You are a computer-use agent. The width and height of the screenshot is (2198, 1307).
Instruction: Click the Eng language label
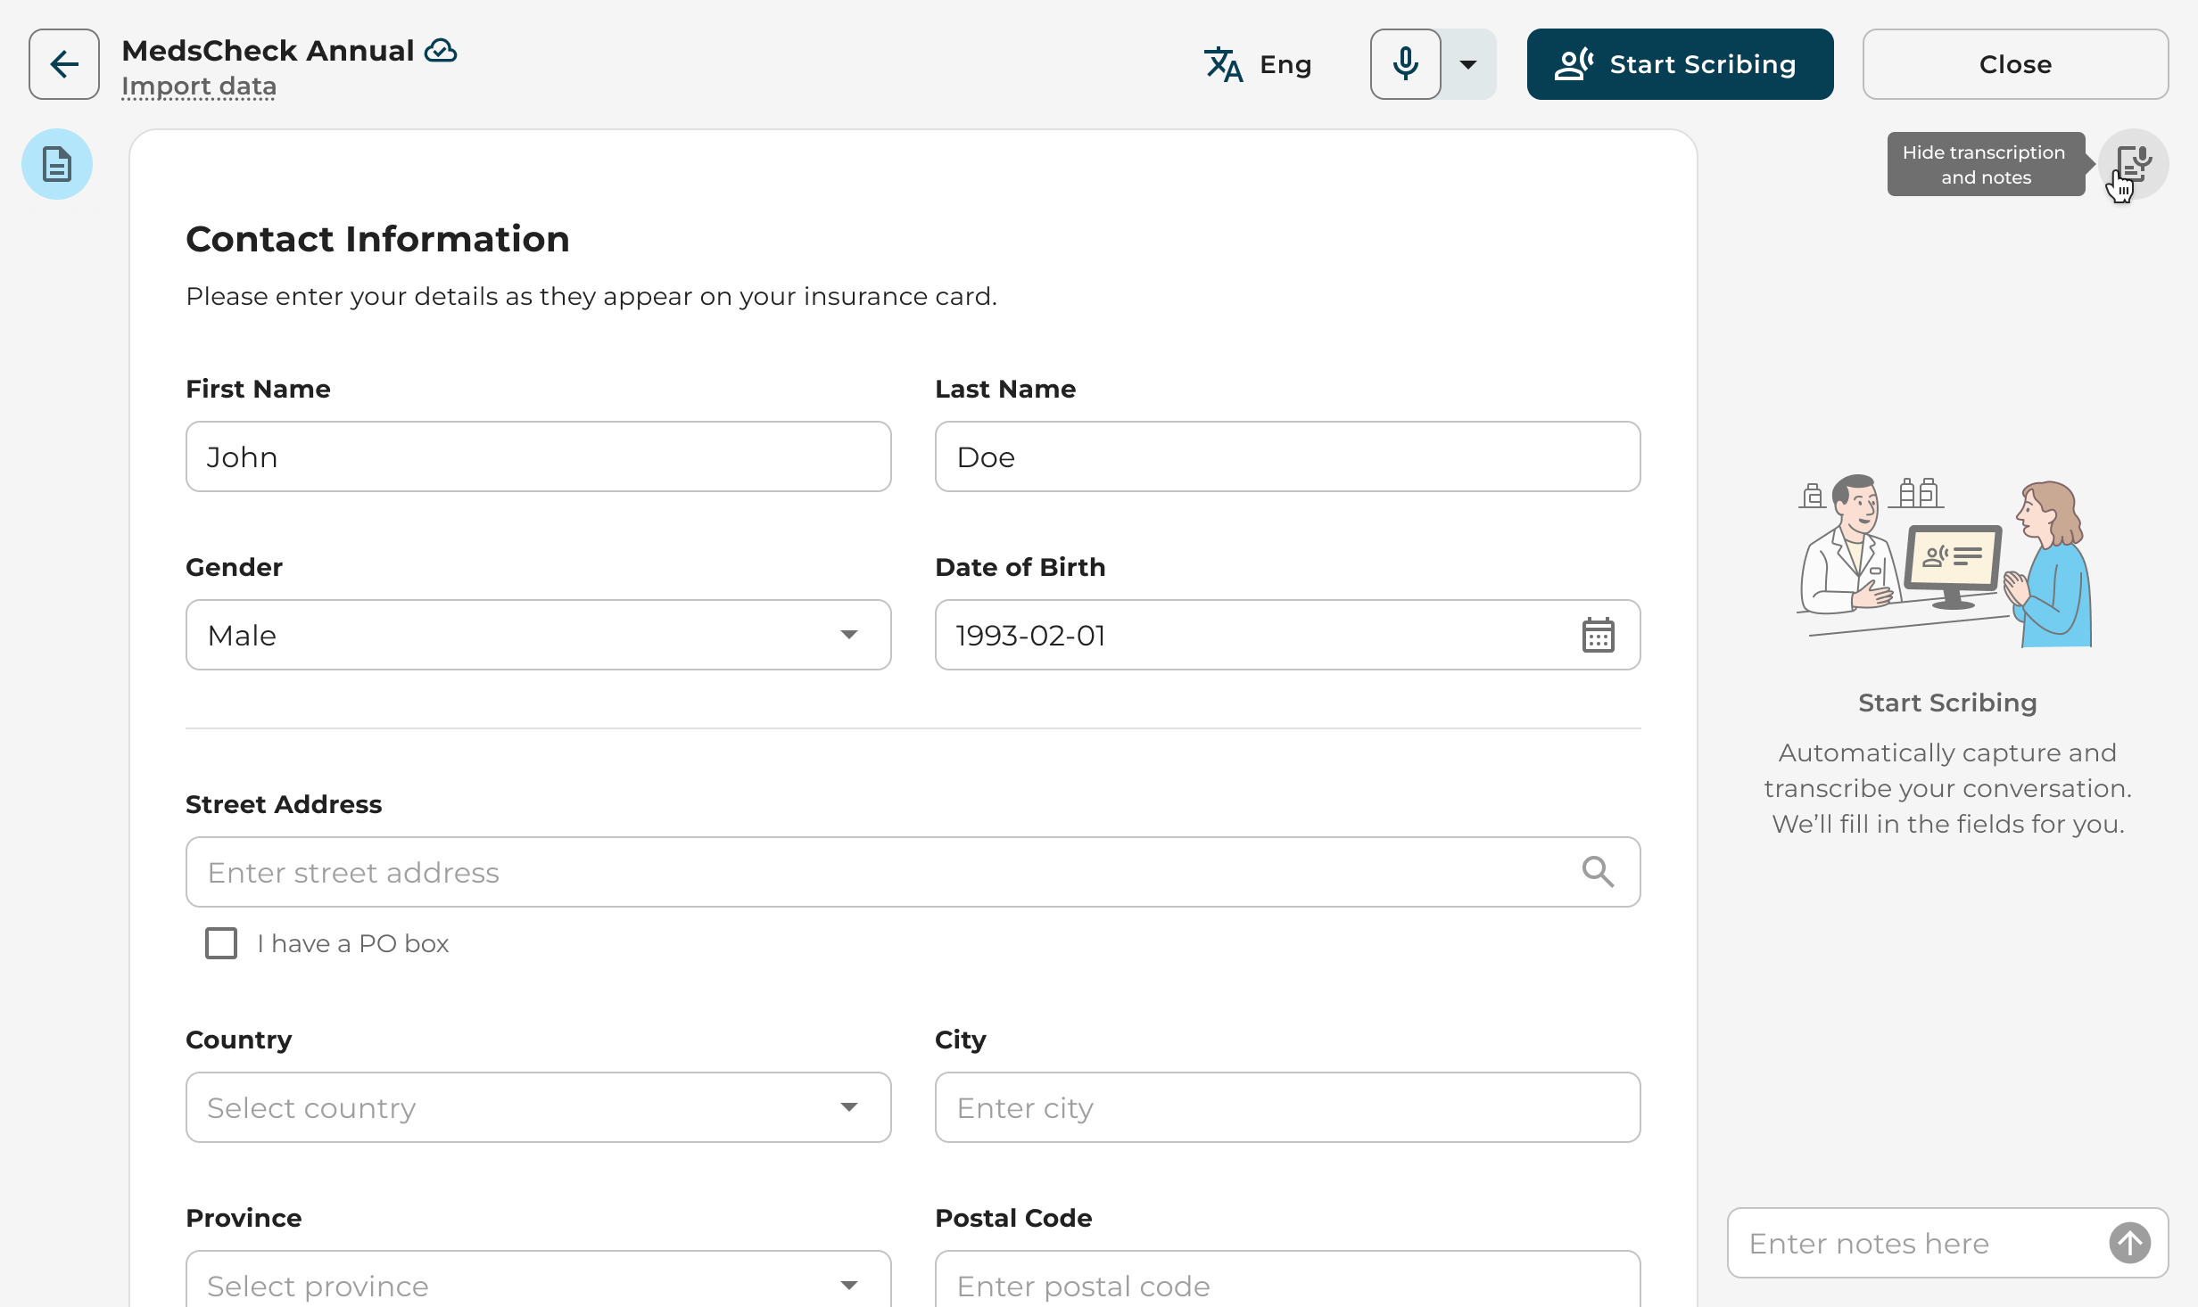coord(1285,64)
